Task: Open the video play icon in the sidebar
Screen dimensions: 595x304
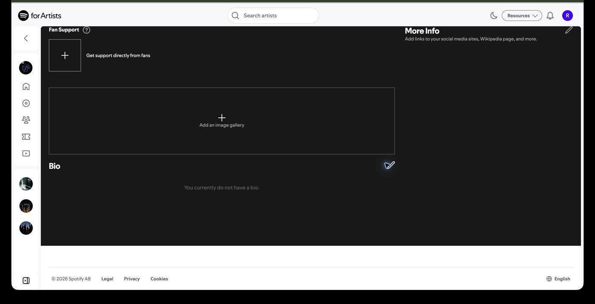Action: coord(26,153)
